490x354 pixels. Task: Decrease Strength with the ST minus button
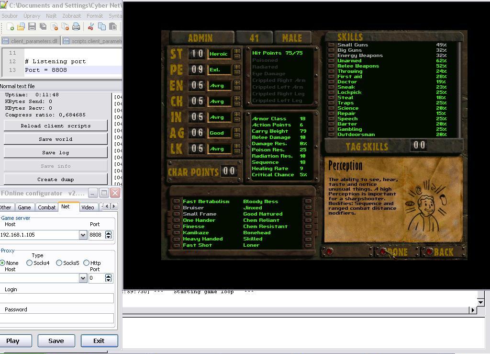237,57
